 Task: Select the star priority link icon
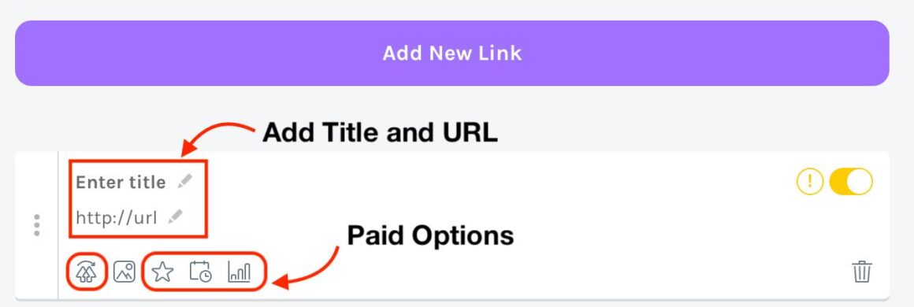162,272
